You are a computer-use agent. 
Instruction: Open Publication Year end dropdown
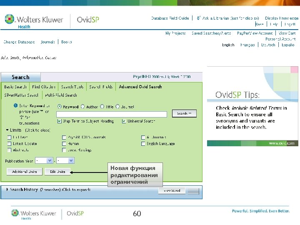point(65,161)
